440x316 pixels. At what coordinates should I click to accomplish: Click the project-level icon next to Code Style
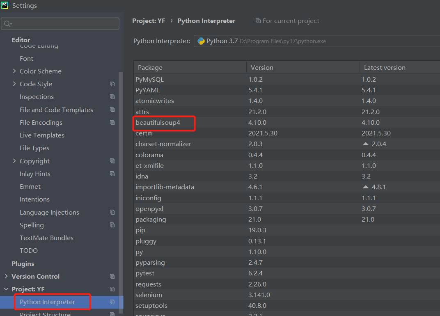pyautogui.click(x=112, y=84)
